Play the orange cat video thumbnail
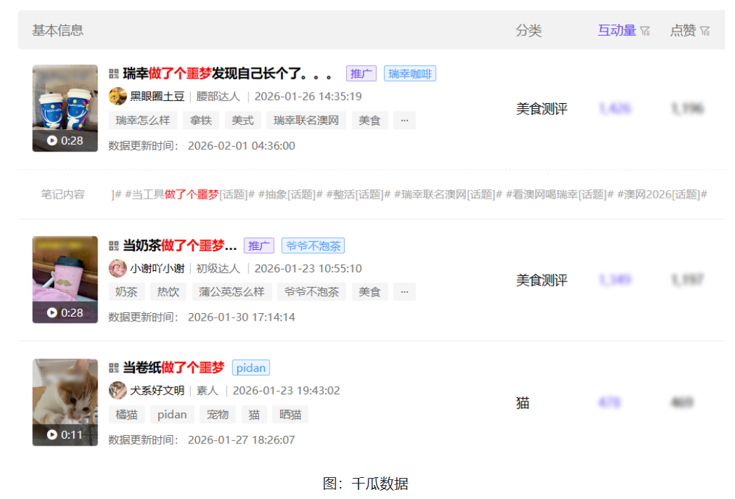Image resolution: width=735 pixels, height=499 pixels. click(x=65, y=402)
